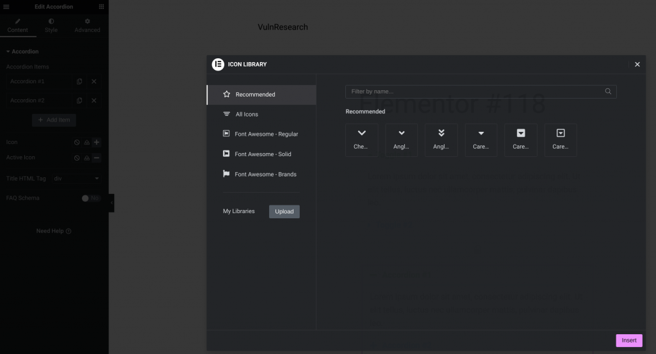Collapse the editor panel with side arrow
Image resolution: width=656 pixels, height=354 pixels.
click(x=111, y=203)
